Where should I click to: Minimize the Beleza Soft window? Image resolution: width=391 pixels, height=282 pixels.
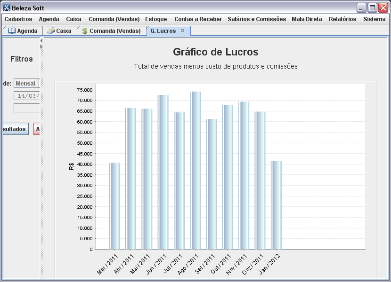(361, 8)
